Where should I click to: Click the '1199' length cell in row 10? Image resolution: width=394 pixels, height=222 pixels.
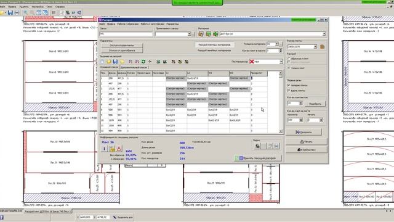(112, 120)
